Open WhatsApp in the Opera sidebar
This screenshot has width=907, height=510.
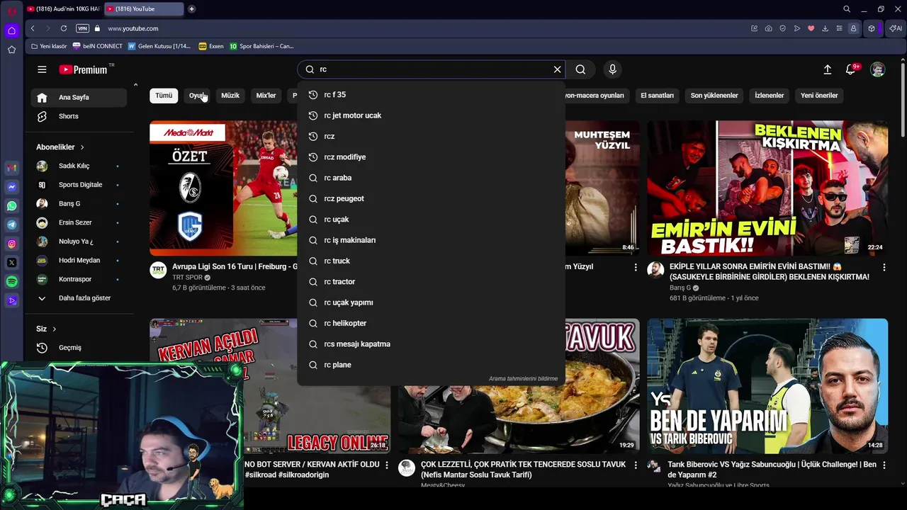tap(11, 206)
